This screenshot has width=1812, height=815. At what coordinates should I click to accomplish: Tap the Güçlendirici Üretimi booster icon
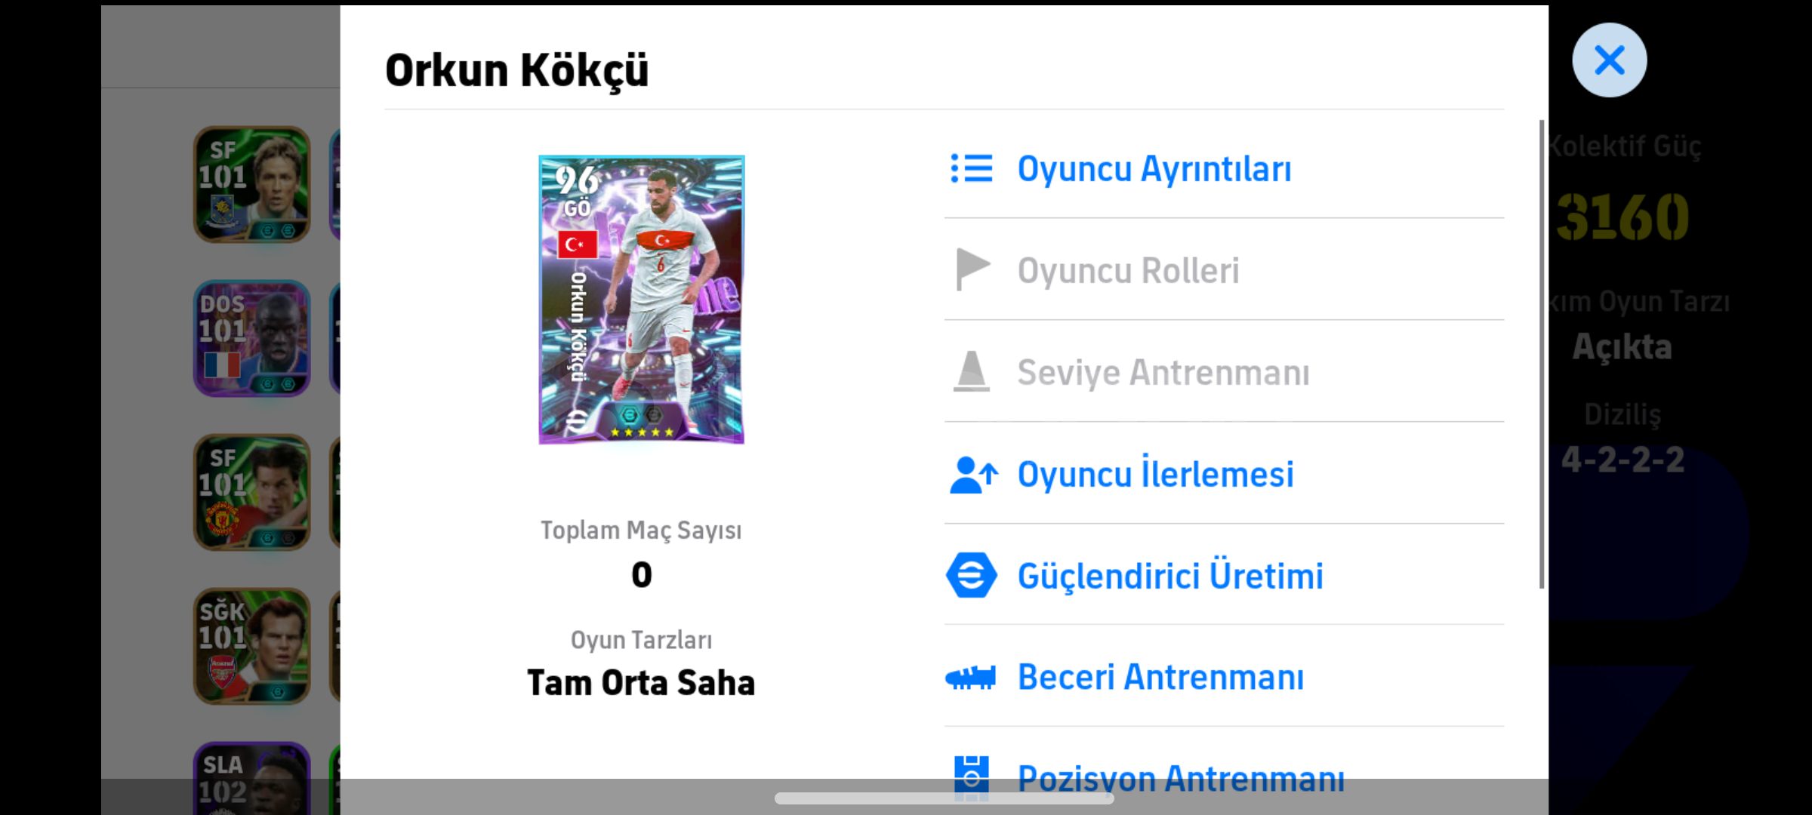tap(971, 576)
